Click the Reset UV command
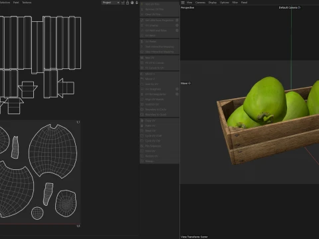 (x=159, y=131)
